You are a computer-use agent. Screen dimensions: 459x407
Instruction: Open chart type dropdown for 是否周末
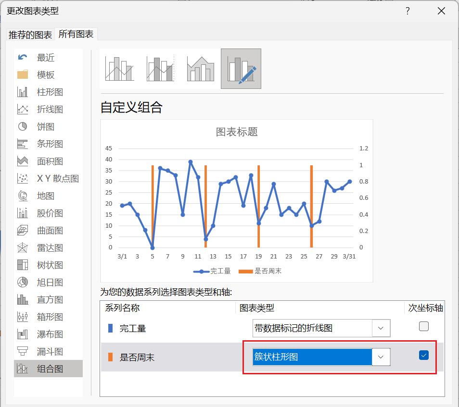coord(381,357)
